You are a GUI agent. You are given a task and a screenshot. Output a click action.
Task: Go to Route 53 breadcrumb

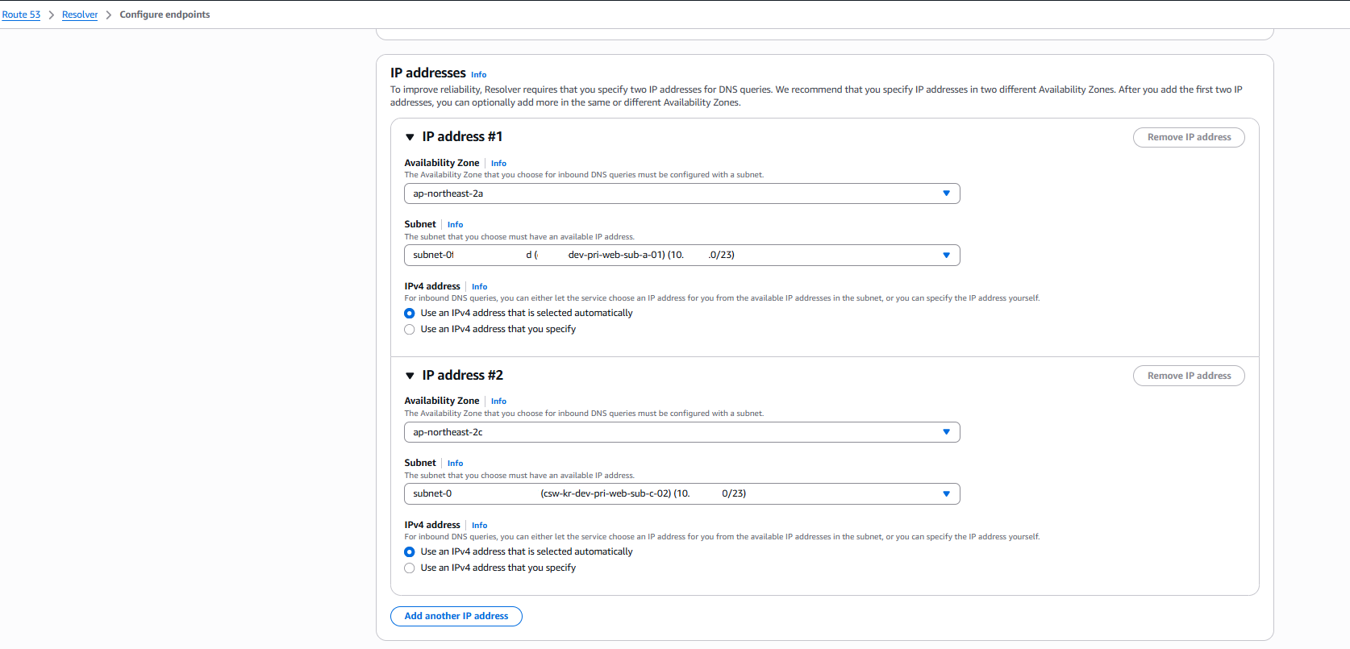pyautogui.click(x=21, y=15)
